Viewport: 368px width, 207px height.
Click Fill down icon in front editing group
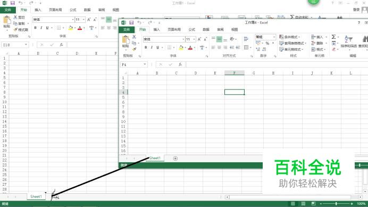tap(334, 43)
